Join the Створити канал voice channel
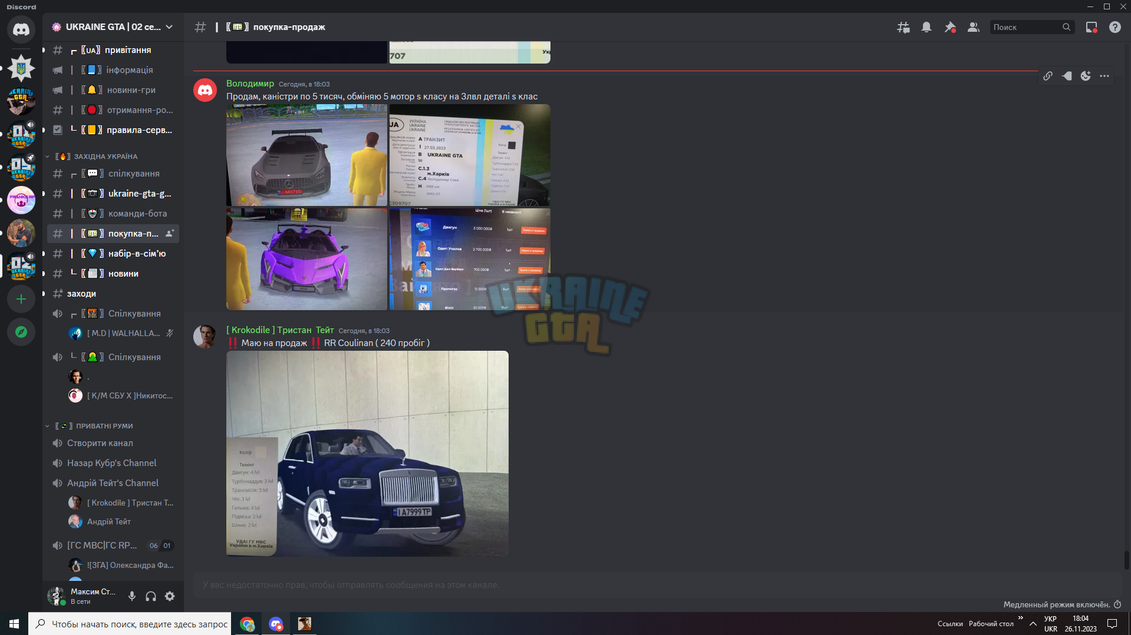Viewport: 1131px width, 635px height. pos(113,443)
